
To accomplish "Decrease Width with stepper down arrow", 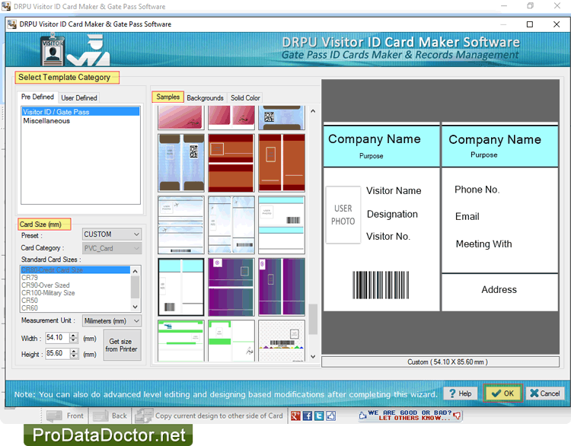I will point(74,340).
